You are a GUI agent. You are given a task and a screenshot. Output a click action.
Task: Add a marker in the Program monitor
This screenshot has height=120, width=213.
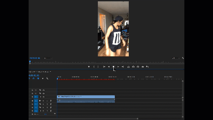tap(89, 67)
